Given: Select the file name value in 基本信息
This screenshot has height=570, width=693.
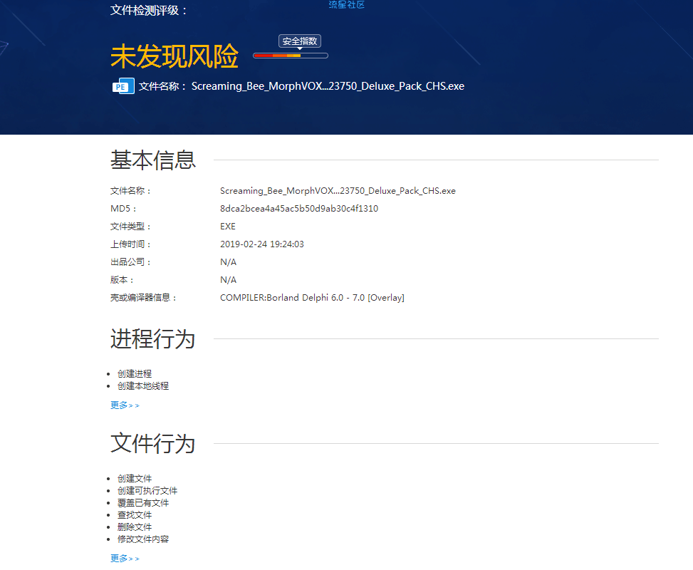Looking at the screenshot, I should point(338,190).
